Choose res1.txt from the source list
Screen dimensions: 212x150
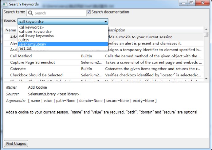coord(63,48)
